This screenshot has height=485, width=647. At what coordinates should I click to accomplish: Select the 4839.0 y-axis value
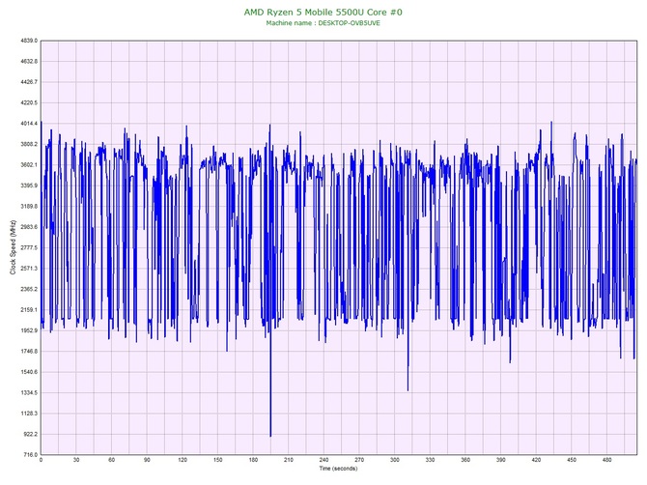(28, 41)
